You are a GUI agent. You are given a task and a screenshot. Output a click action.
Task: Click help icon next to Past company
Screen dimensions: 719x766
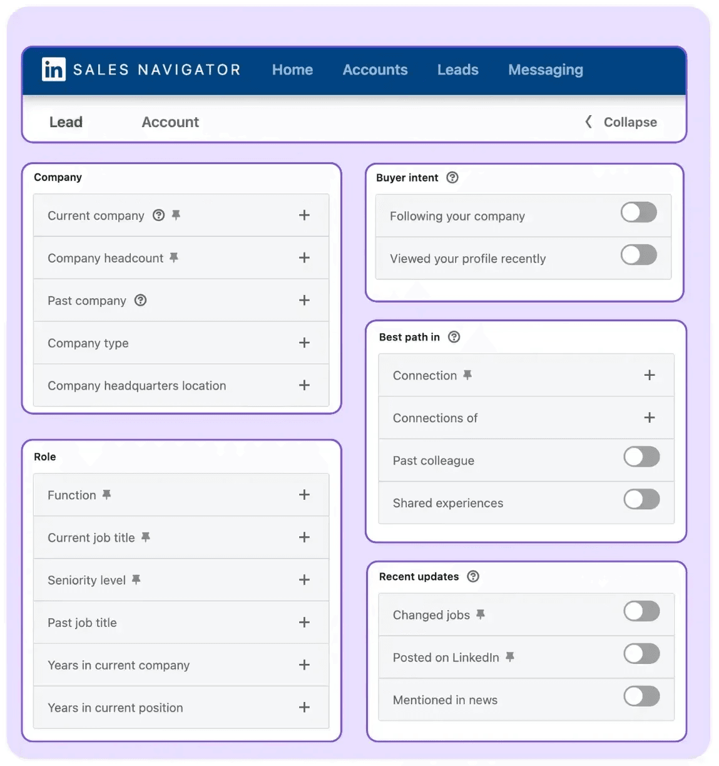pyautogui.click(x=141, y=300)
